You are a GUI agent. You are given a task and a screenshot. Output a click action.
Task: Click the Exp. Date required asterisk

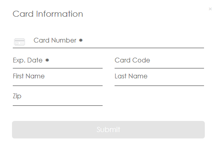pos(47,60)
